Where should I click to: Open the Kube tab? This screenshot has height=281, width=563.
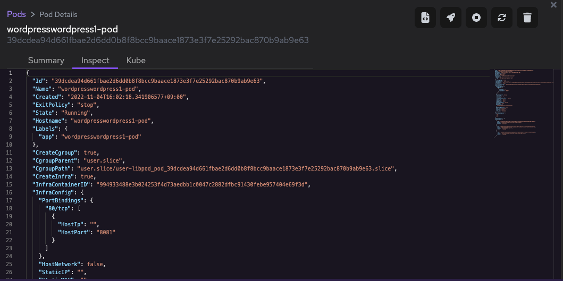136,61
